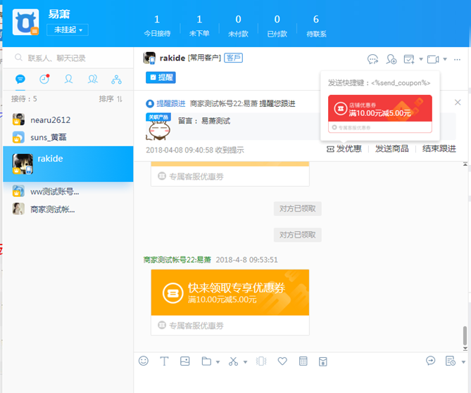
Task: Click the 发送商品 button
Action: click(392, 148)
